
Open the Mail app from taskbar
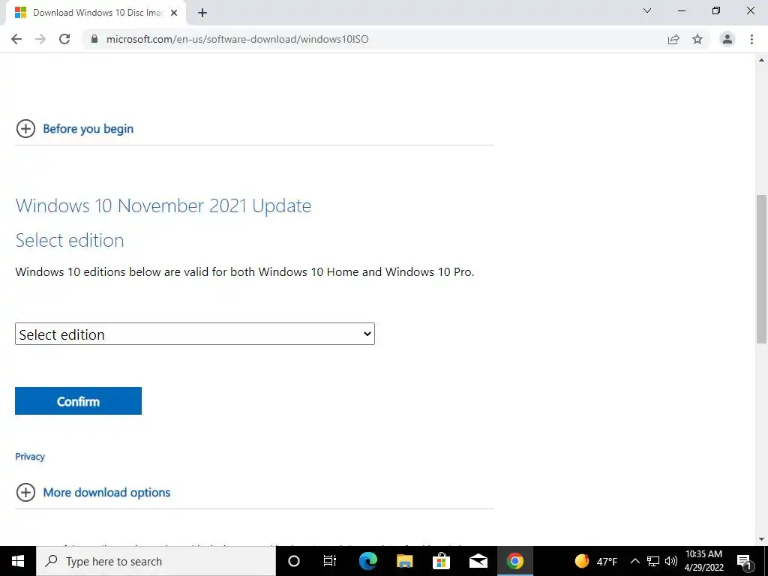[x=478, y=561]
